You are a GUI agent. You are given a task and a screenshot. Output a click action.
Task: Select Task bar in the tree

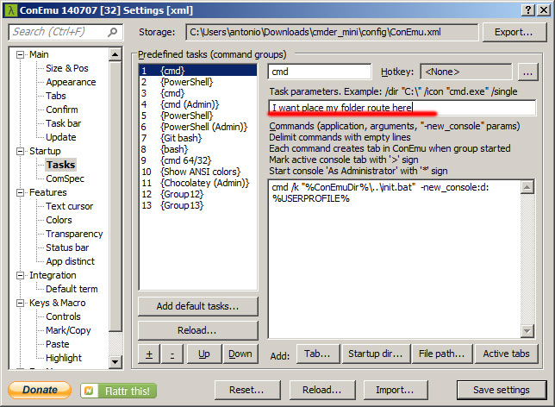[64, 123]
